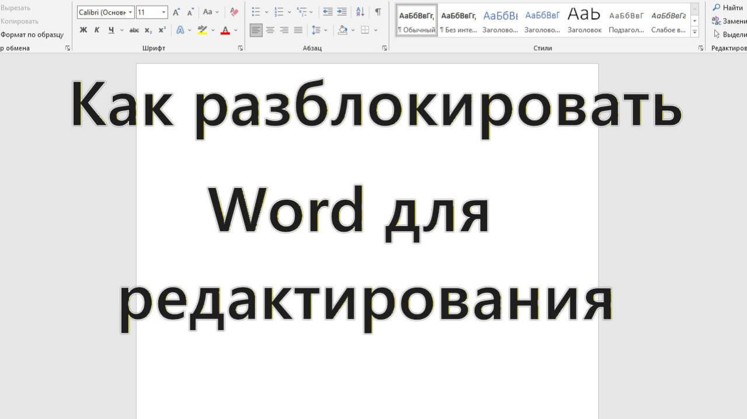Apply the yellow text highlight color
The height and width of the screenshot is (419, 747).
click(x=202, y=30)
